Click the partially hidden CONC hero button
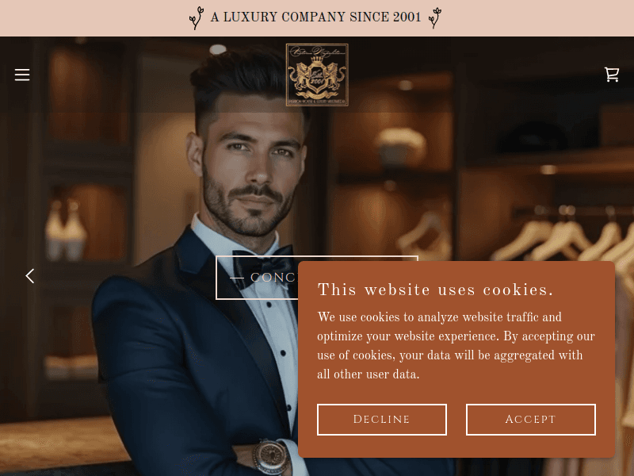 [257, 278]
